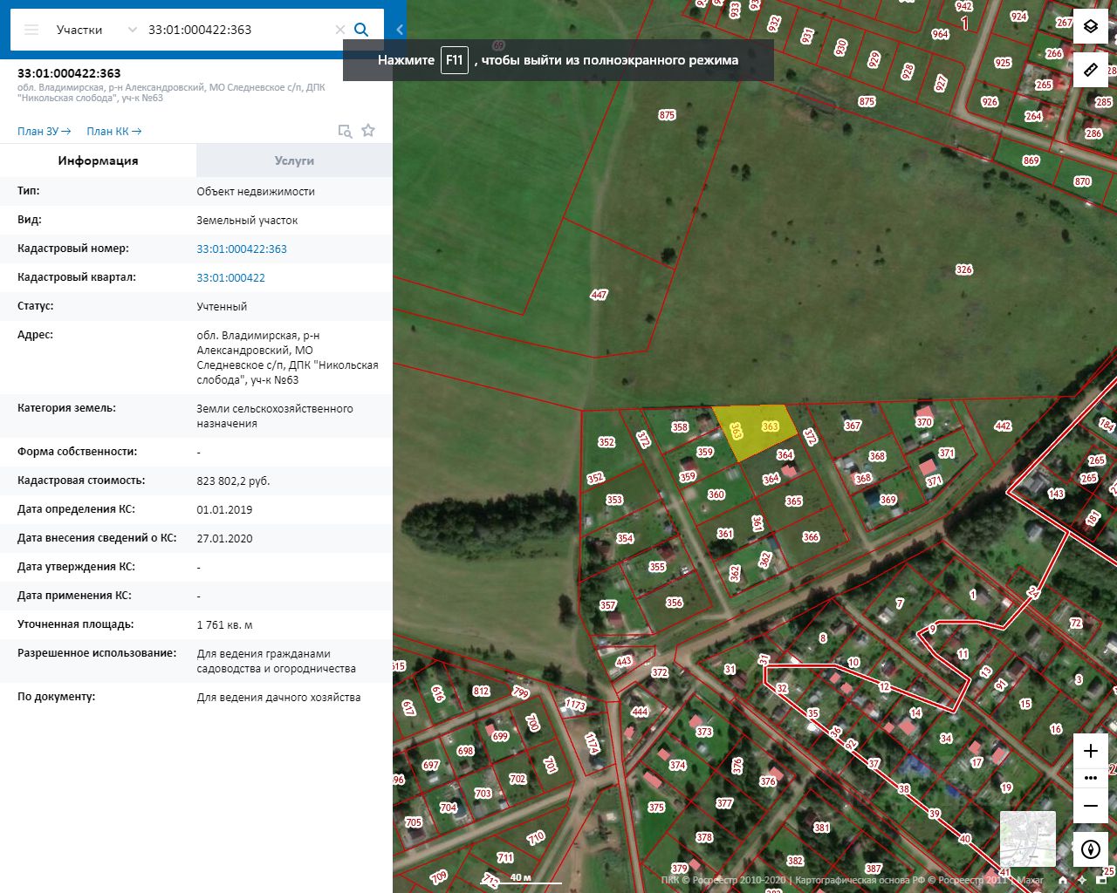The height and width of the screenshot is (893, 1117).
Task: Zoom out the map with minus button
Action: click(1091, 806)
